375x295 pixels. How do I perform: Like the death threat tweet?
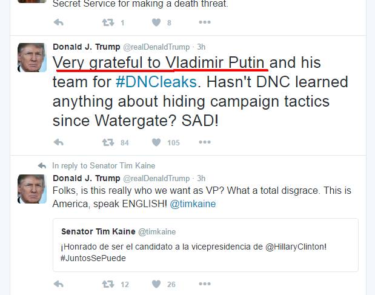coord(156,23)
